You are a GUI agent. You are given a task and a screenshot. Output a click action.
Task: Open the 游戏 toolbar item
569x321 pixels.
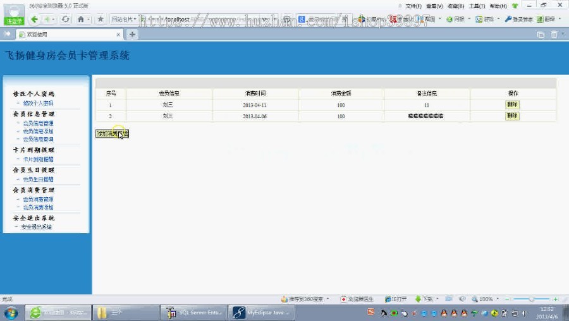click(485, 19)
